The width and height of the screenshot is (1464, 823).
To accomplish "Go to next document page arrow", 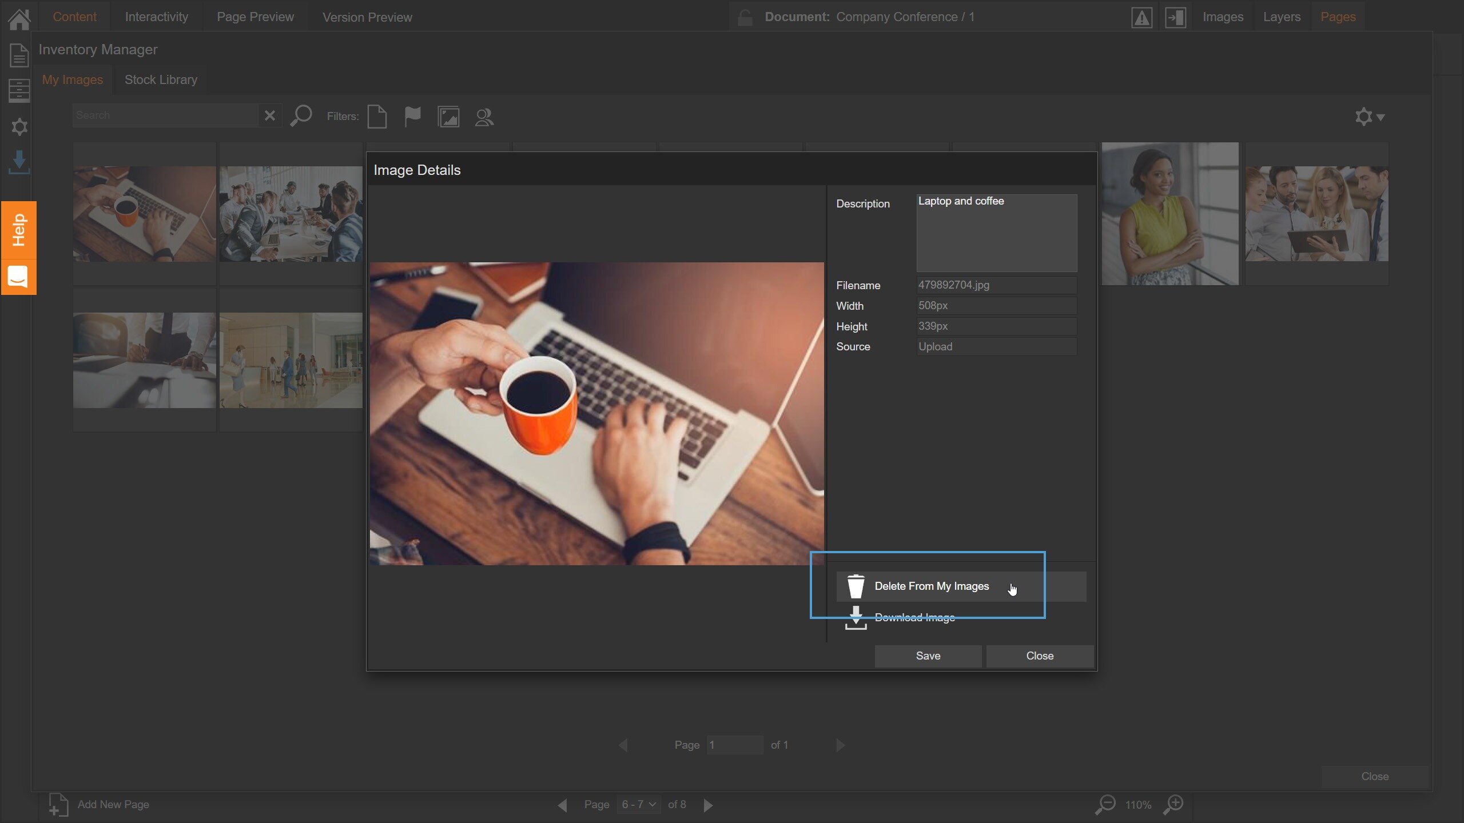I will (708, 805).
